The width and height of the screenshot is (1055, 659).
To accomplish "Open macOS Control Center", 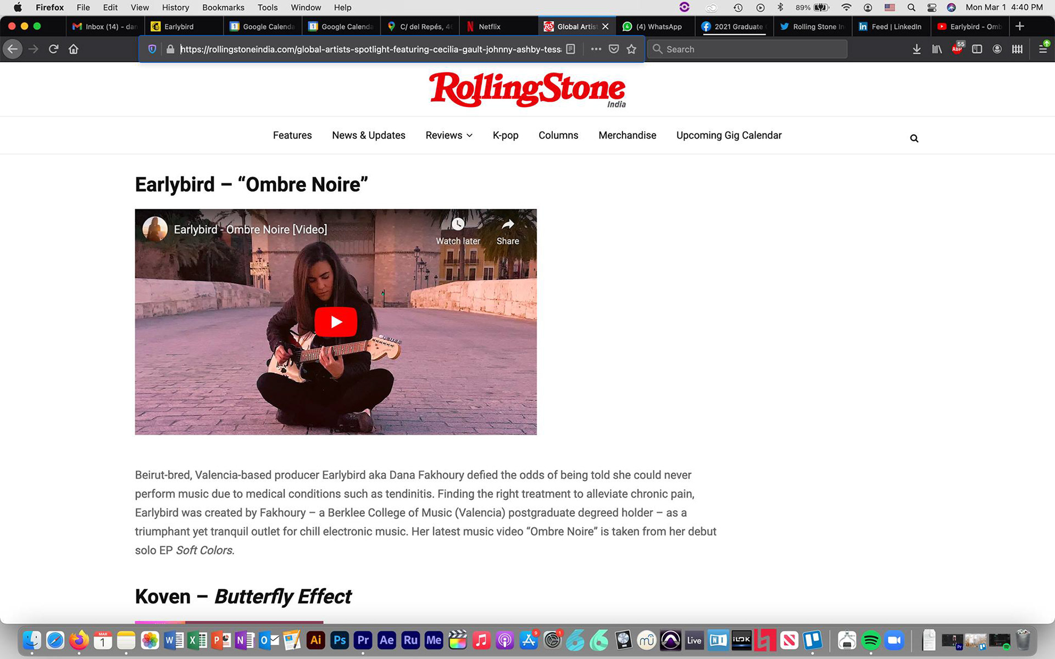I will pyautogui.click(x=932, y=7).
